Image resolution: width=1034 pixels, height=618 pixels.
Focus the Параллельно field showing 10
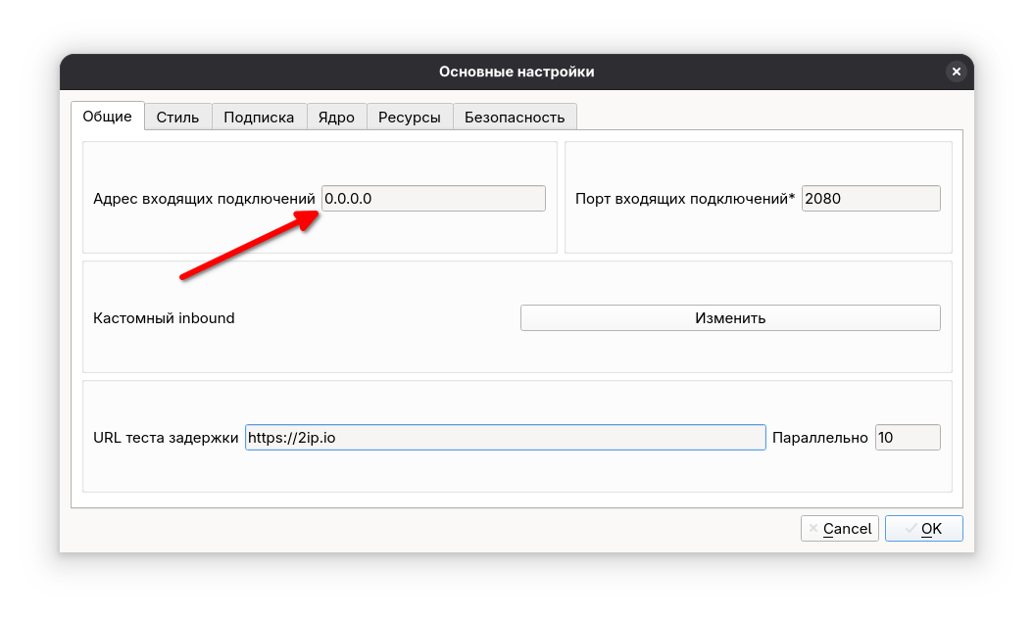tap(907, 438)
